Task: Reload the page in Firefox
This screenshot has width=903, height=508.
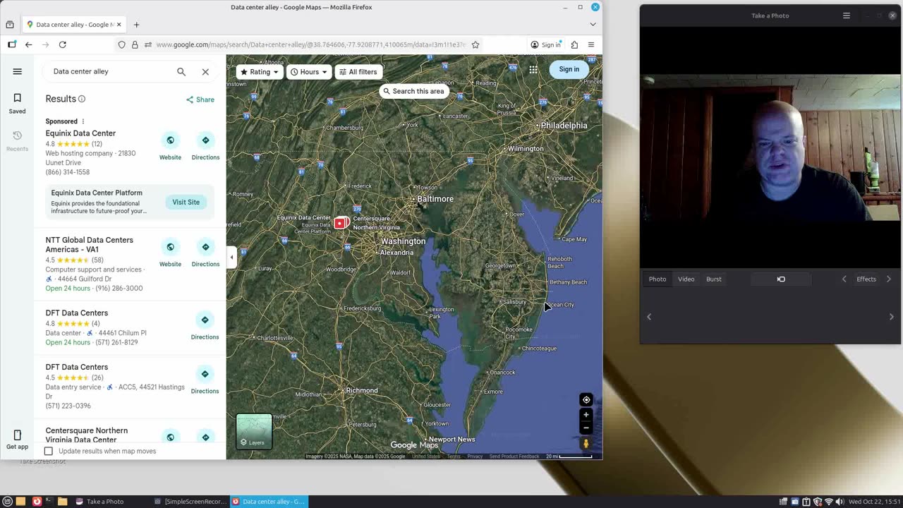Action: click(62, 44)
